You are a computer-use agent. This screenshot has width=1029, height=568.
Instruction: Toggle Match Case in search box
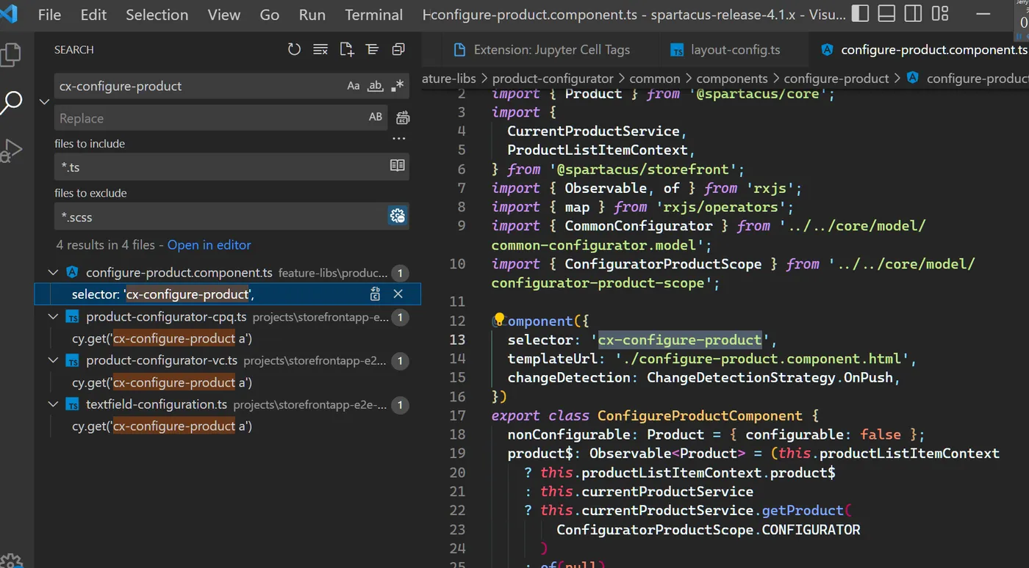pyautogui.click(x=354, y=86)
